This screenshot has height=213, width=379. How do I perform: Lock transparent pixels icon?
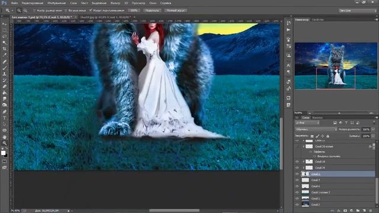pyautogui.click(x=312, y=136)
